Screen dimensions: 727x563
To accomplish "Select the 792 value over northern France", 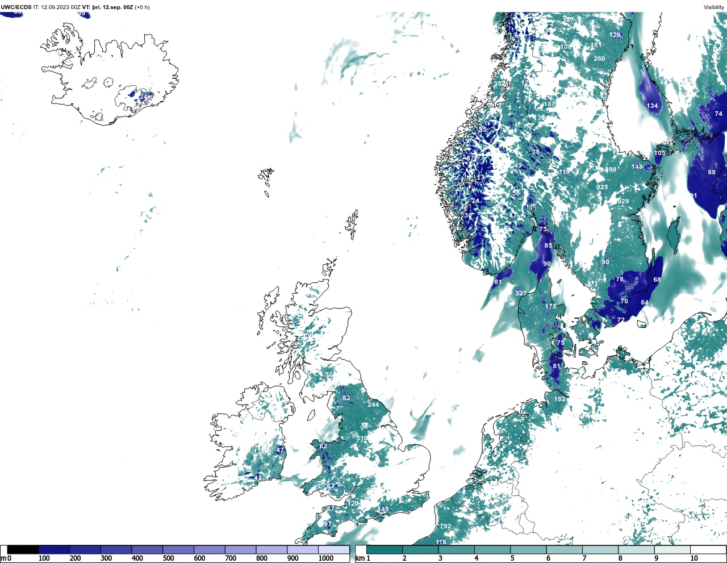I will coord(445,526).
